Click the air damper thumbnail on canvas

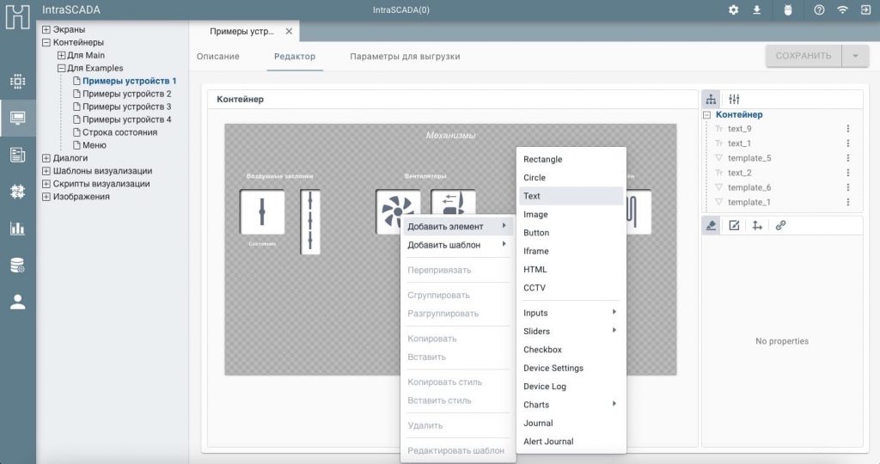click(x=262, y=212)
